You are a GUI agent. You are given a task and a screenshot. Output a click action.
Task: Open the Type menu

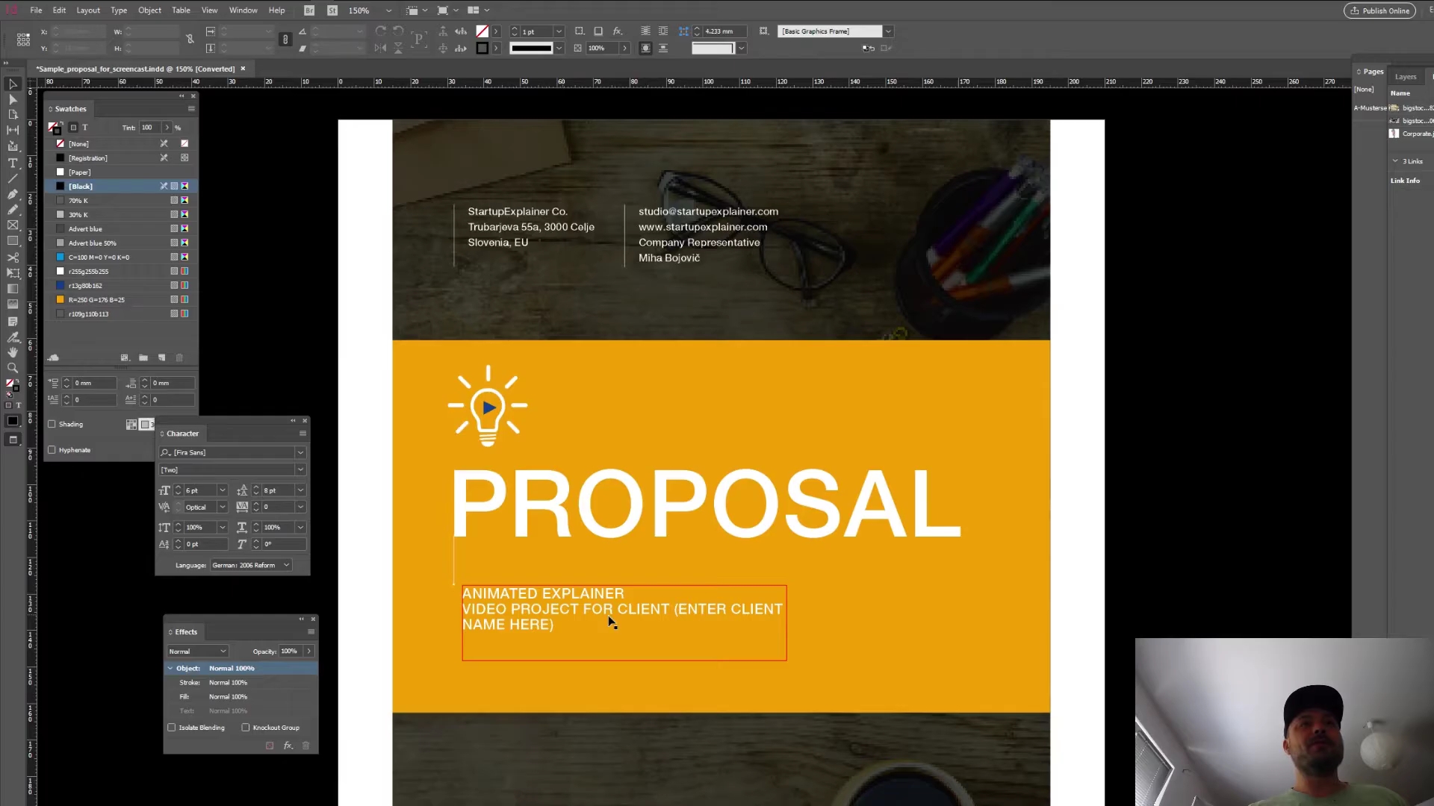tap(119, 10)
